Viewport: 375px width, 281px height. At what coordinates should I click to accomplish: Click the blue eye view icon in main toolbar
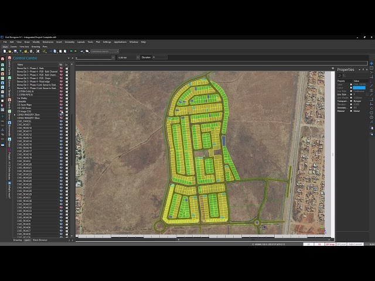point(82,51)
